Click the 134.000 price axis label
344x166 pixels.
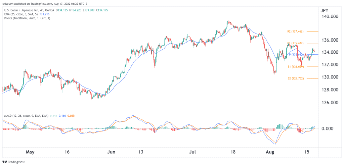coord(330,52)
